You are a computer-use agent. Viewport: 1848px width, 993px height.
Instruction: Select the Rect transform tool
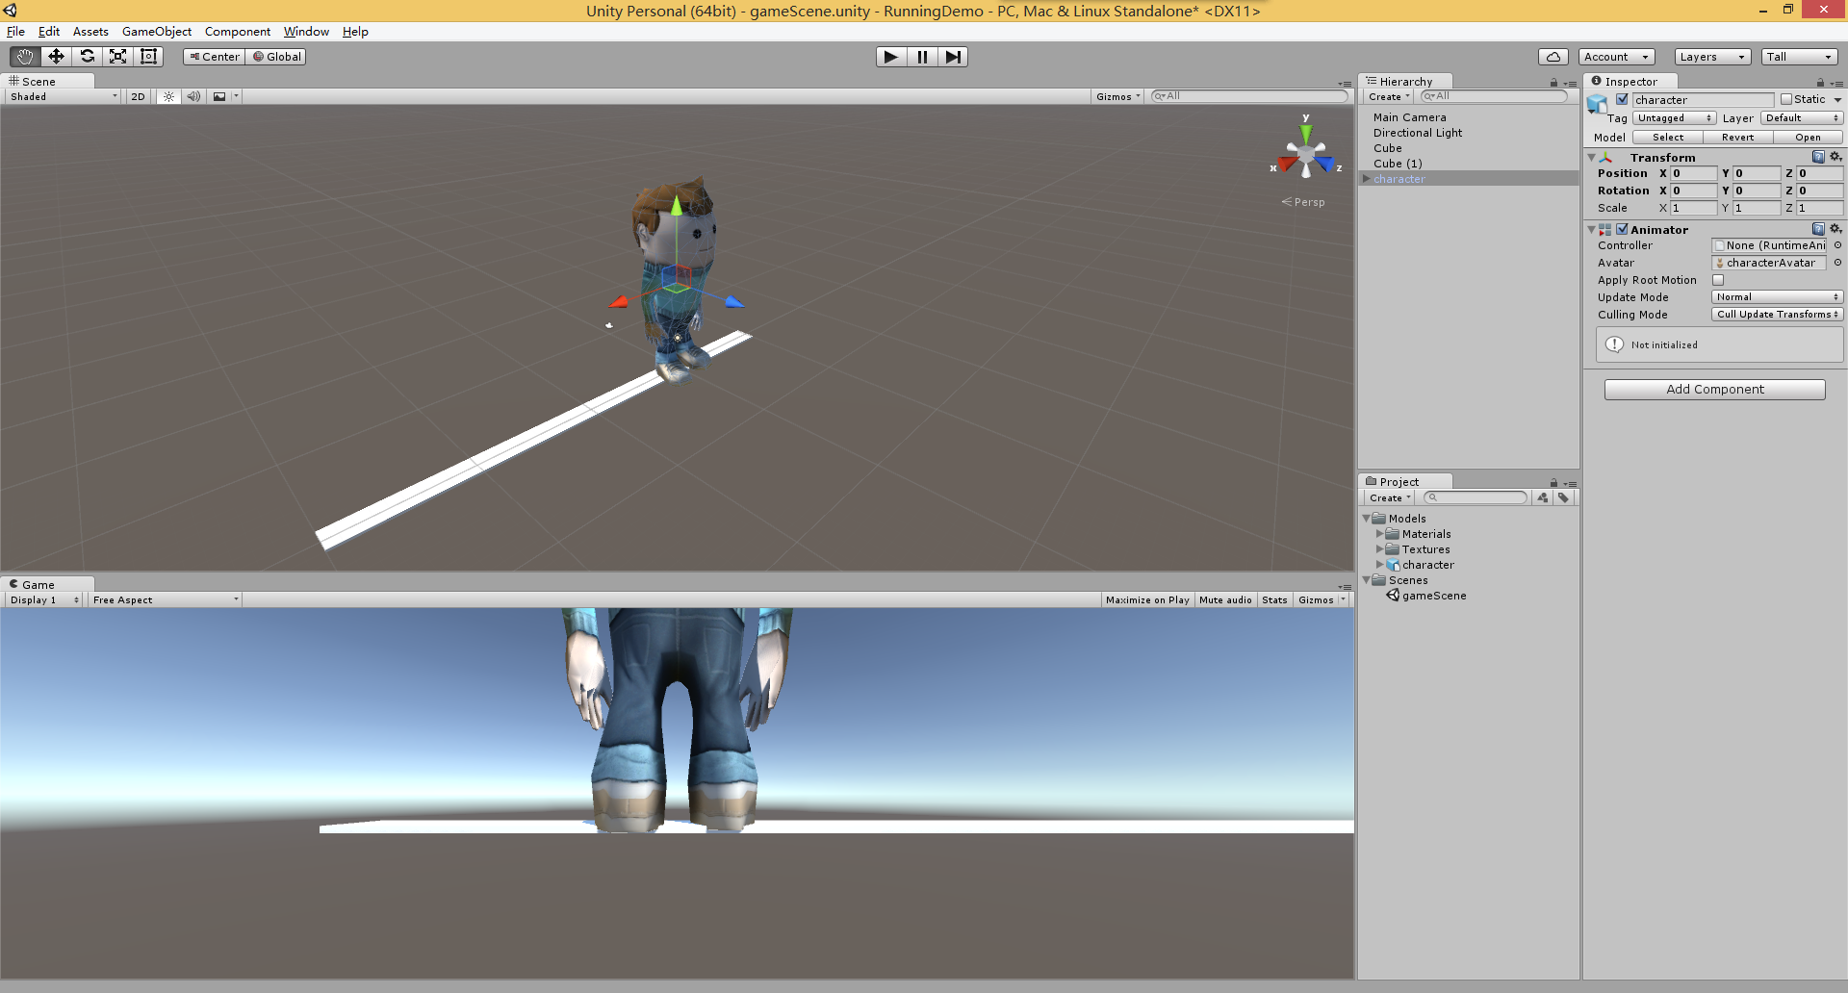(148, 57)
